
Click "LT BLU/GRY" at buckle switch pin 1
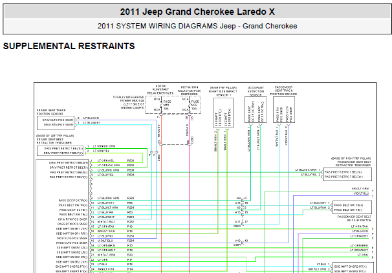[318, 203]
